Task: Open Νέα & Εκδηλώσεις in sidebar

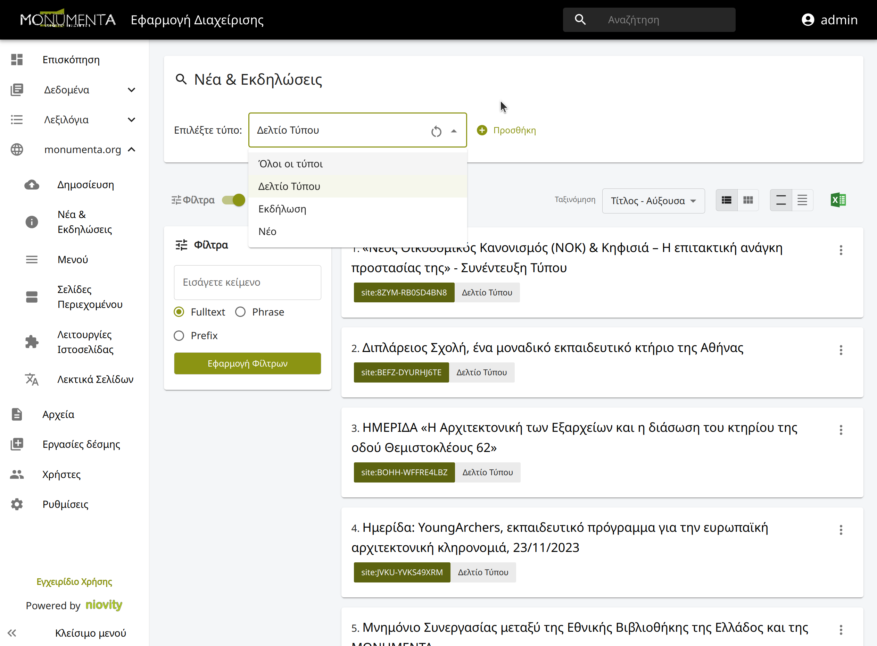Action: (x=84, y=222)
